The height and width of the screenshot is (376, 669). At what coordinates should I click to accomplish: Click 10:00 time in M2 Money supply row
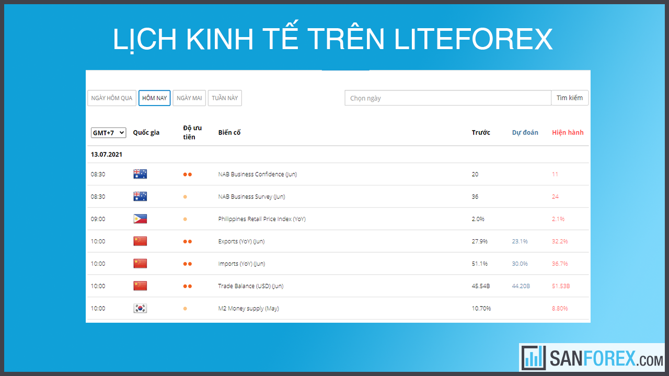coord(98,309)
